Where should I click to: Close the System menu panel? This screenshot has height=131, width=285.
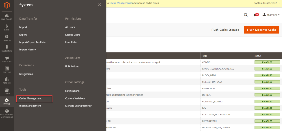click(99, 4)
